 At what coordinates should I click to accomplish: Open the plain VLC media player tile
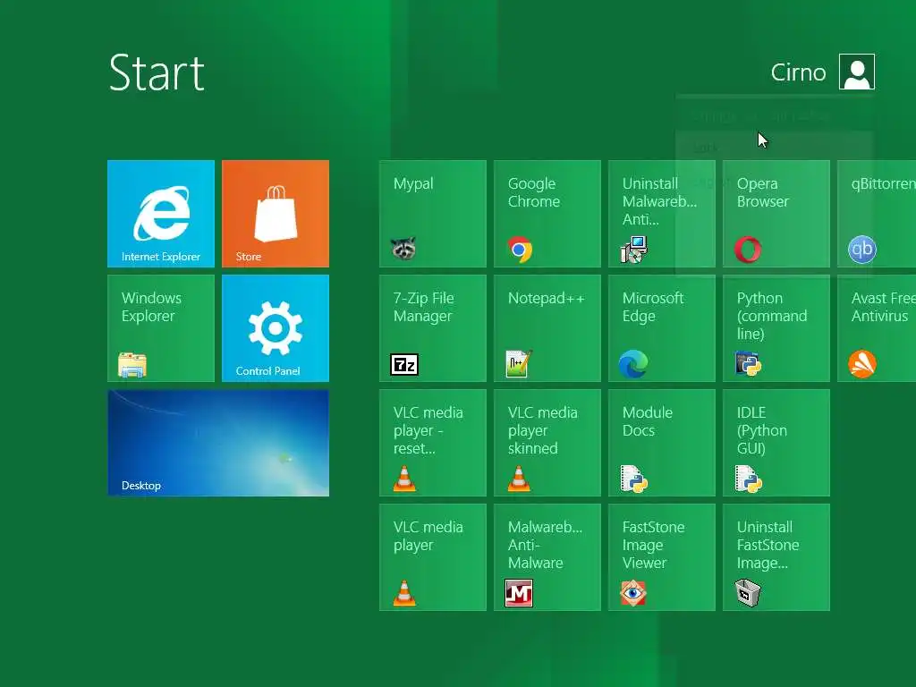click(x=433, y=557)
